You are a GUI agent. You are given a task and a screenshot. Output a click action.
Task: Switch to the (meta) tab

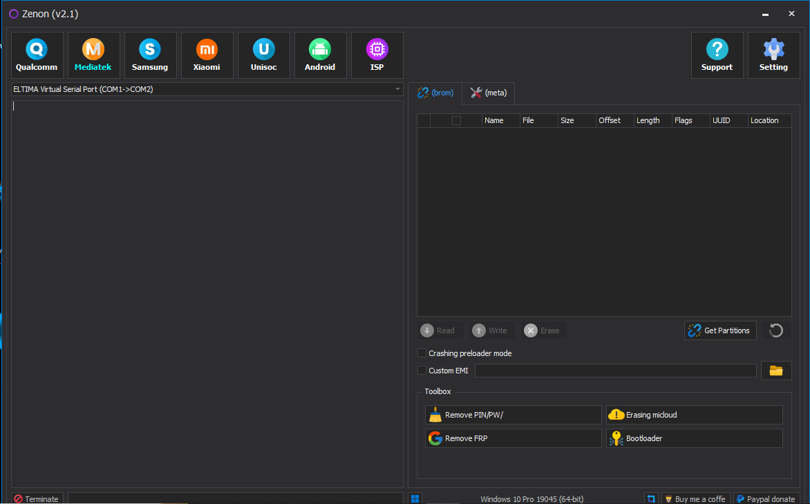click(x=489, y=93)
